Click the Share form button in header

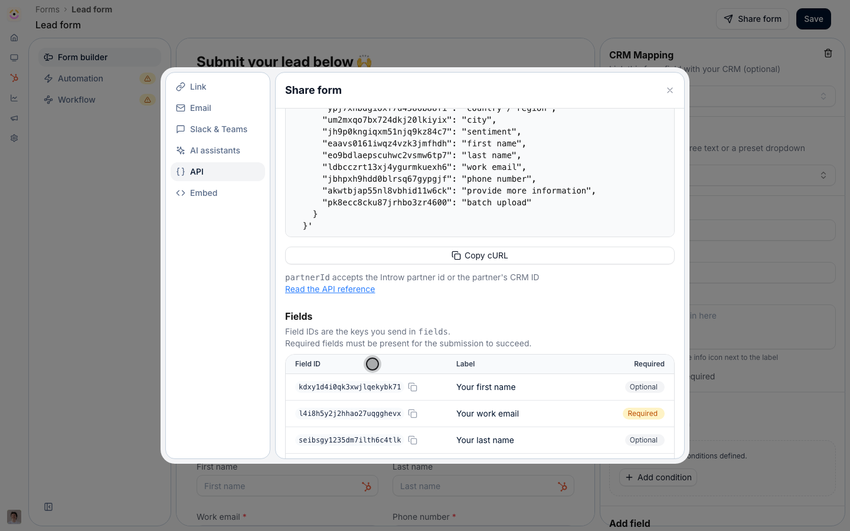point(753,19)
